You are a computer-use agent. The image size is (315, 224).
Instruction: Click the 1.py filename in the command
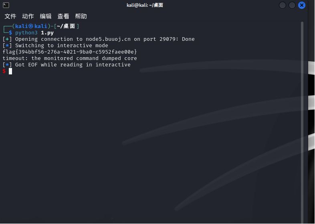(x=47, y=33)
